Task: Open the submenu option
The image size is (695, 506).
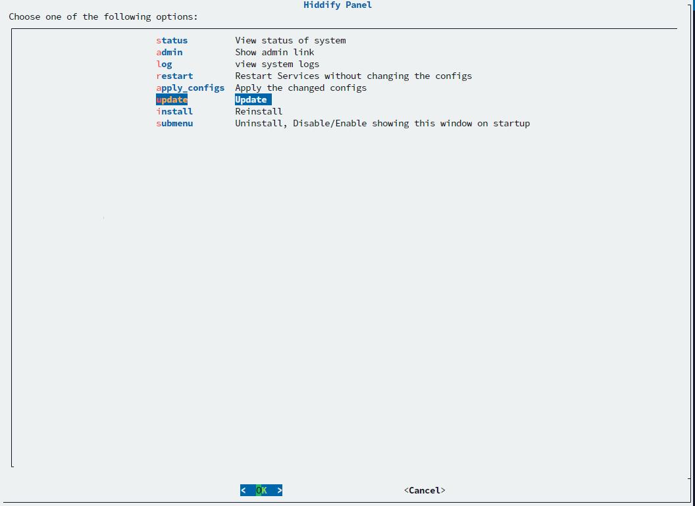Action: click(174, 123)
